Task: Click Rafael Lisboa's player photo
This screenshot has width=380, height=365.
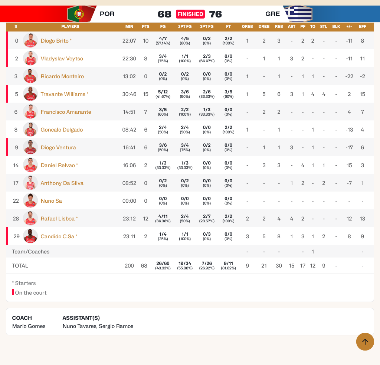Action: 30,219
